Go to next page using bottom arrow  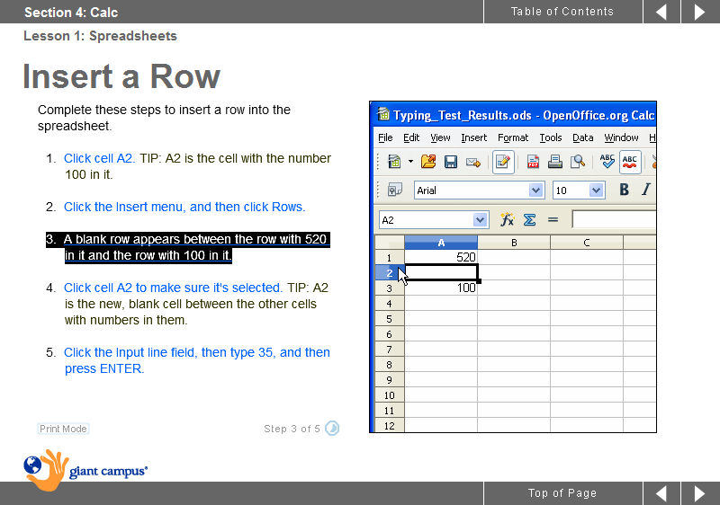(x=699, y=493)
